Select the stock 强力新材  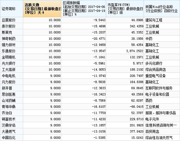coord(8,45)
